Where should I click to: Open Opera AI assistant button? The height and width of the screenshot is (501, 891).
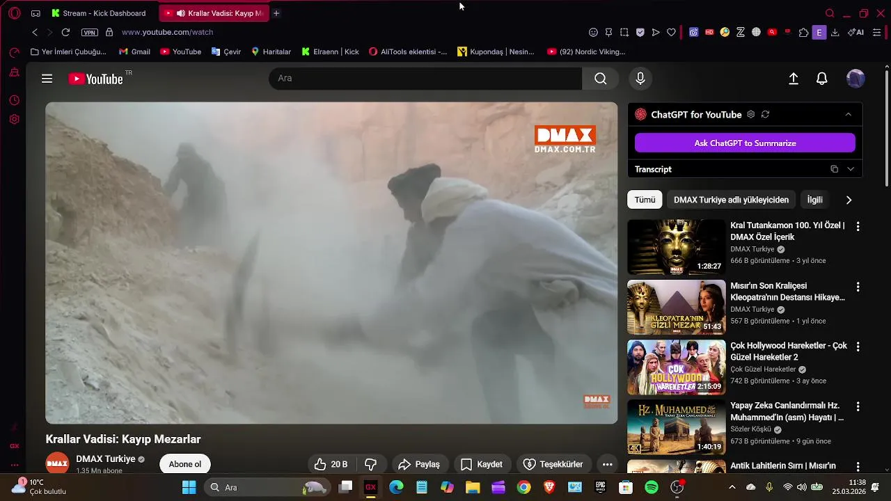tap(855, 32)
